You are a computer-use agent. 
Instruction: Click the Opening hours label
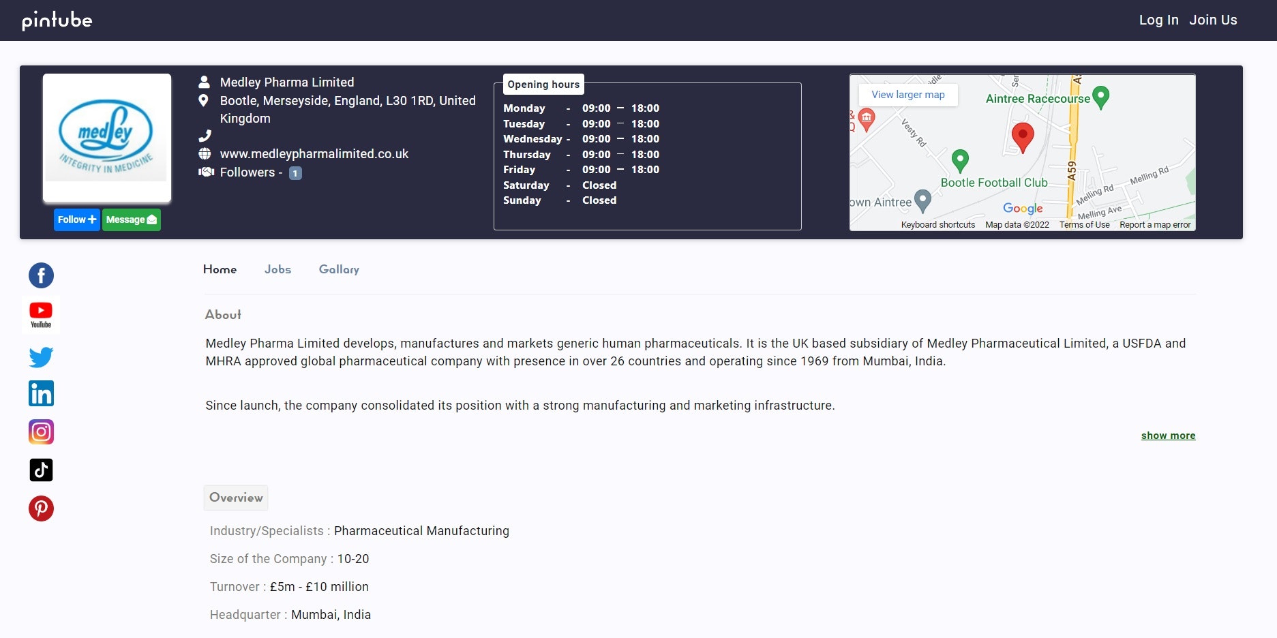[543, 85]
